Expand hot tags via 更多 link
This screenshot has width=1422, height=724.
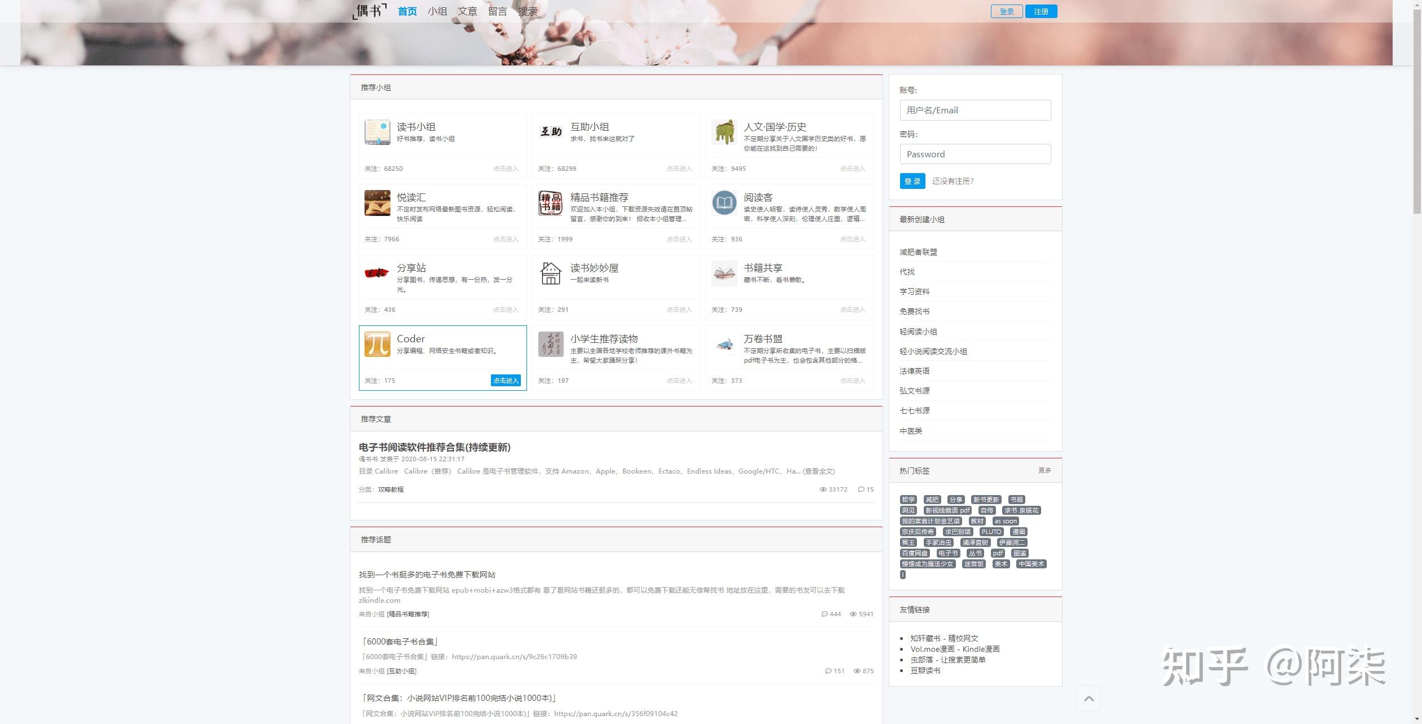pyautogui.click(x=1046, y=470)
